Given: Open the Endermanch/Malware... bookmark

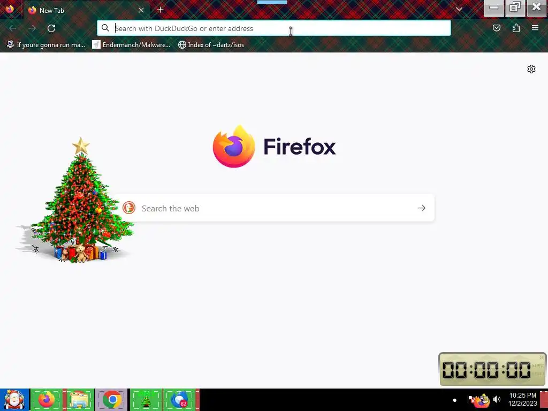Looking at the screenshot, I should (x=131, y=45).
